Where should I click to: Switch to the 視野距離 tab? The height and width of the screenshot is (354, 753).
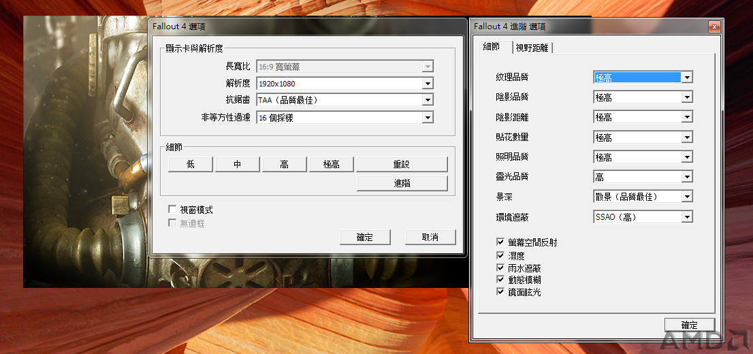532,48
